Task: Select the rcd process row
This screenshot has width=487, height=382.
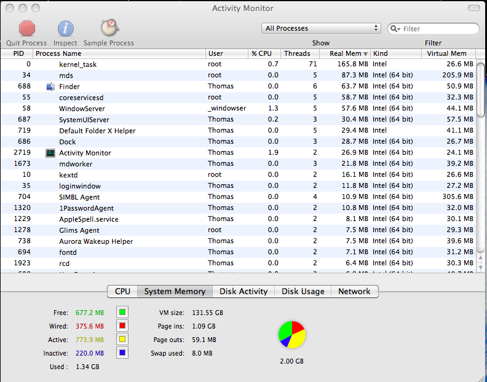Action: point(238,263)
